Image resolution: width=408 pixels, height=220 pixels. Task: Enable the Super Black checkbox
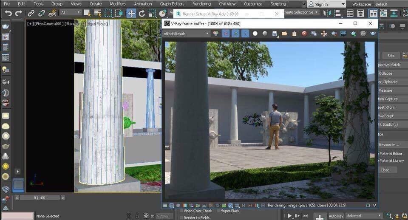pos(218,211)
